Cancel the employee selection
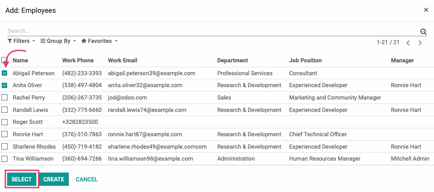 pyautogui.click(x=87, y=179)
